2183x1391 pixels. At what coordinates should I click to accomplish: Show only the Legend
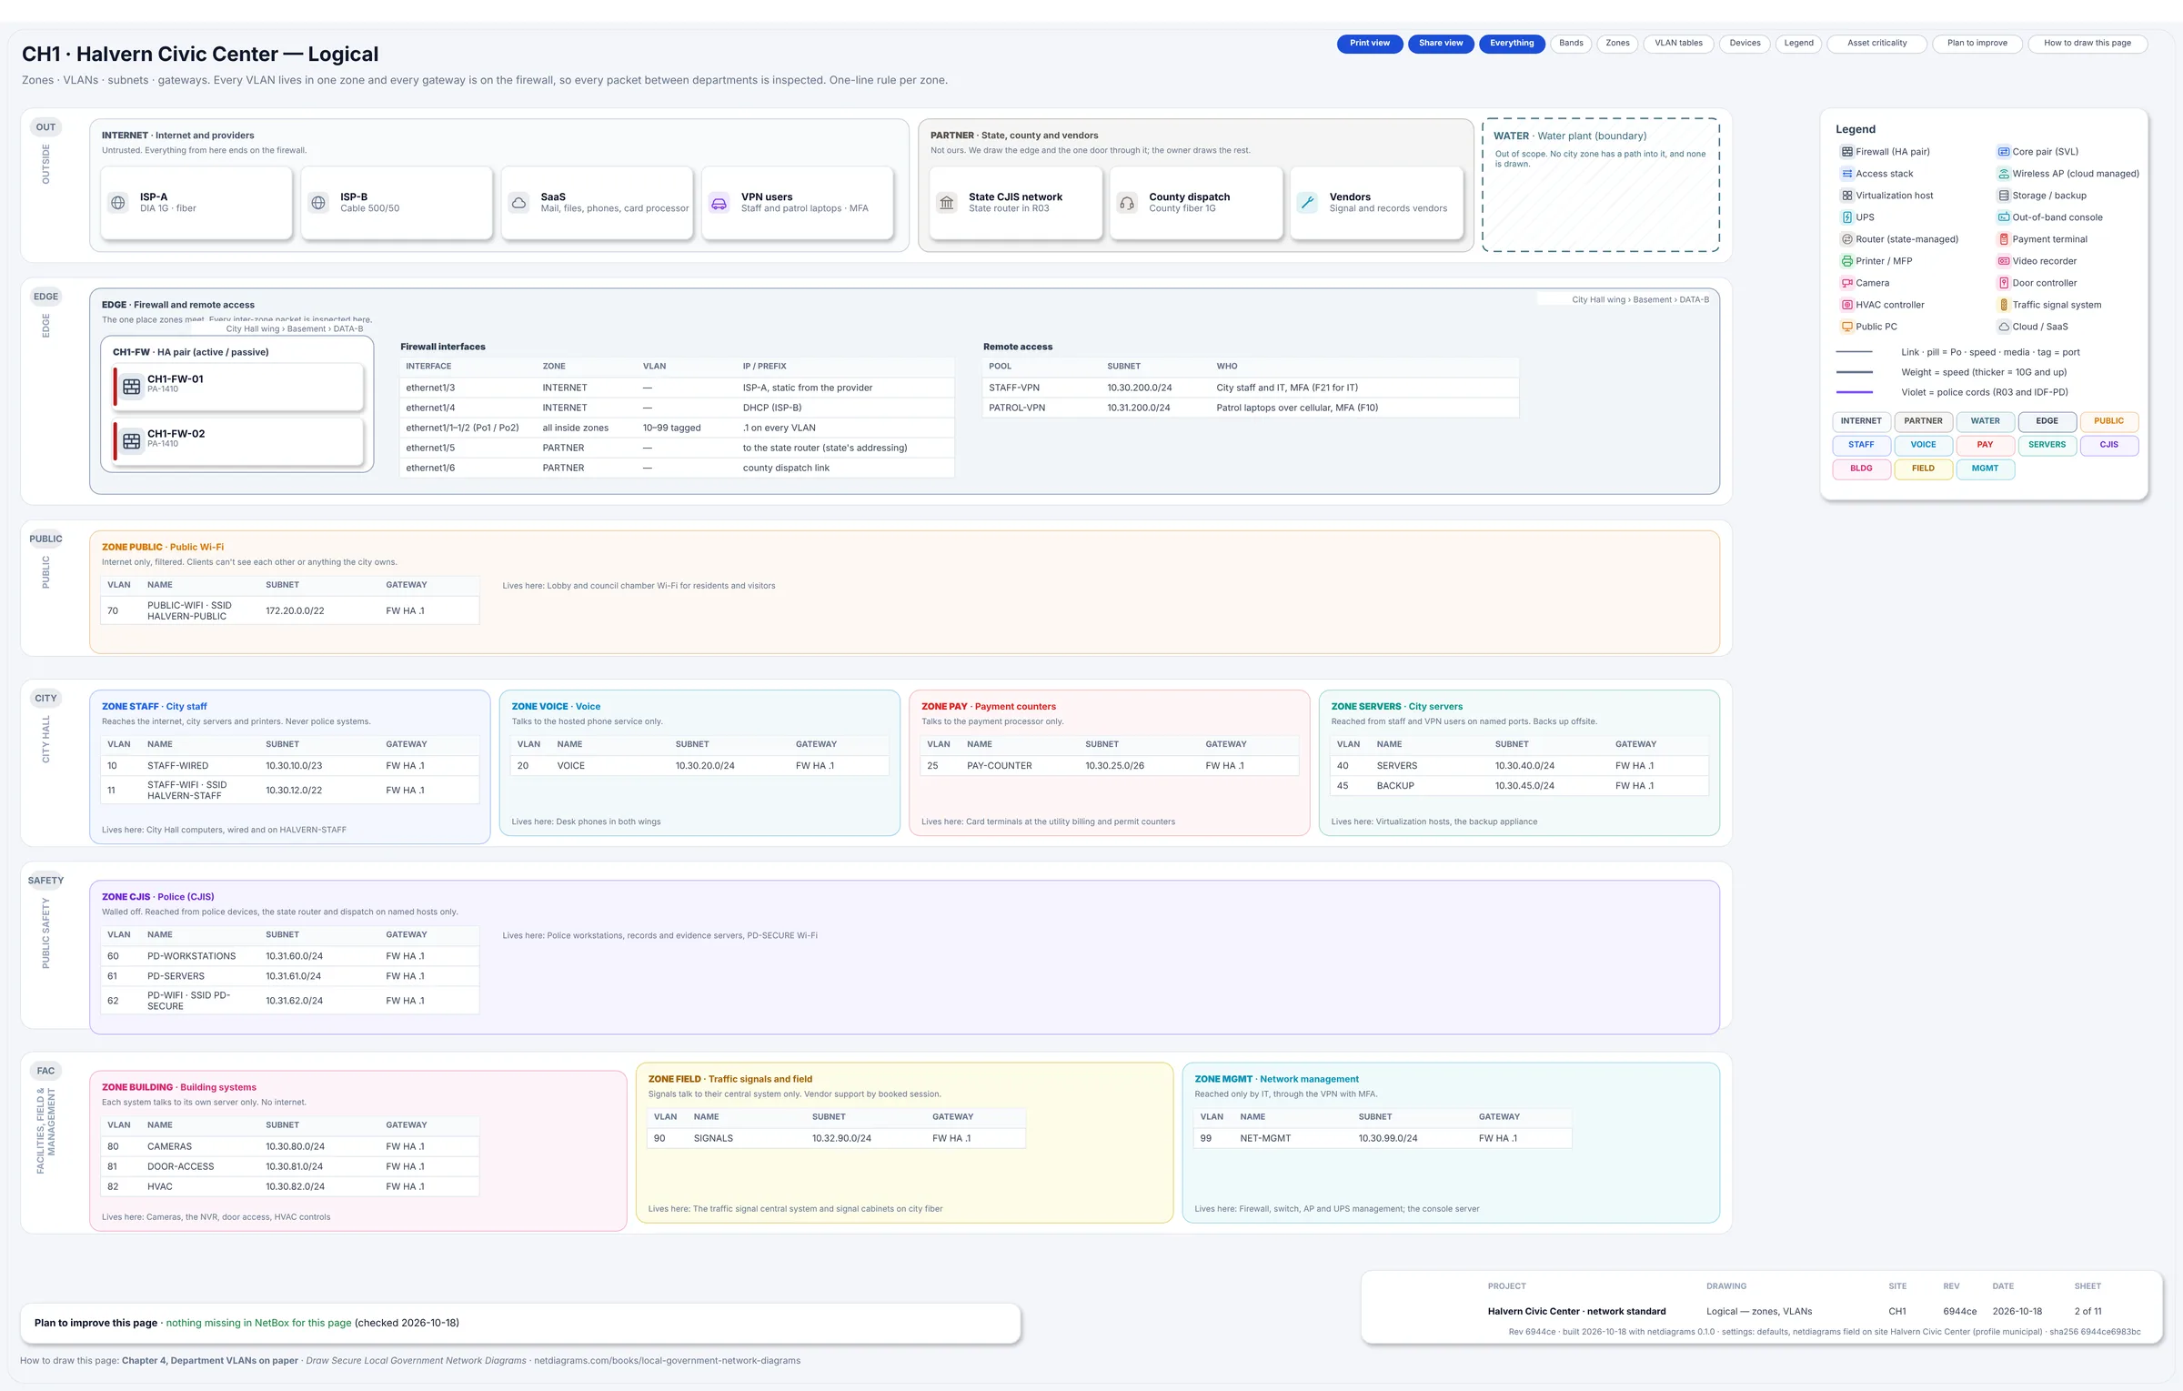click(1798, 44)
